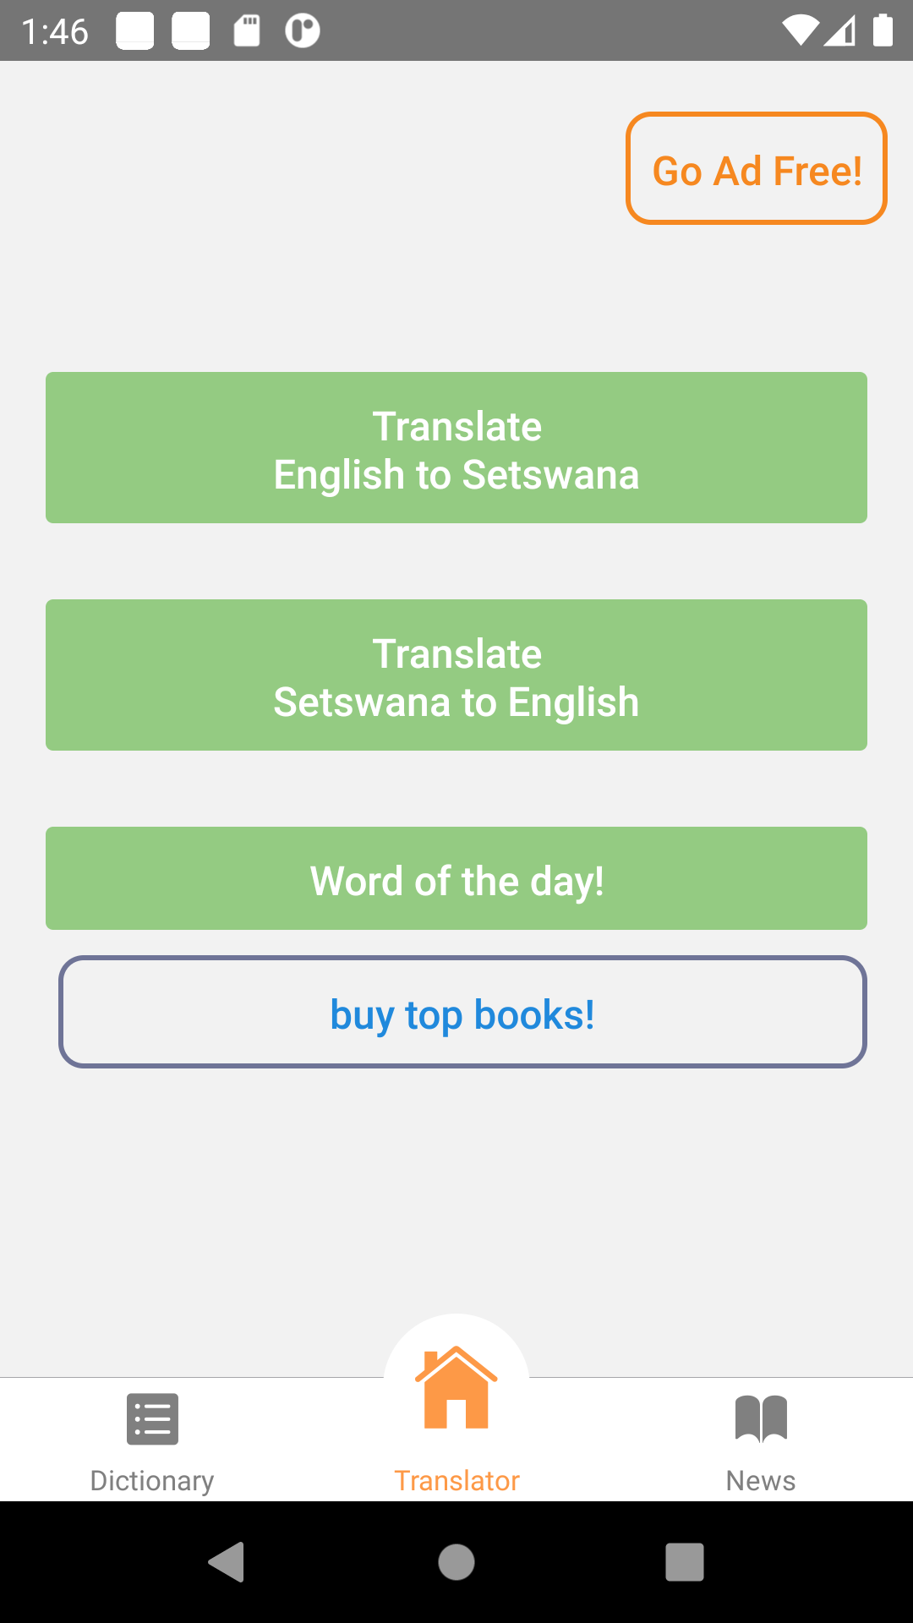Open Translate English to Setswana
Image resolution: width=913 pixels, height=1623 pixels.
(456, 447)
